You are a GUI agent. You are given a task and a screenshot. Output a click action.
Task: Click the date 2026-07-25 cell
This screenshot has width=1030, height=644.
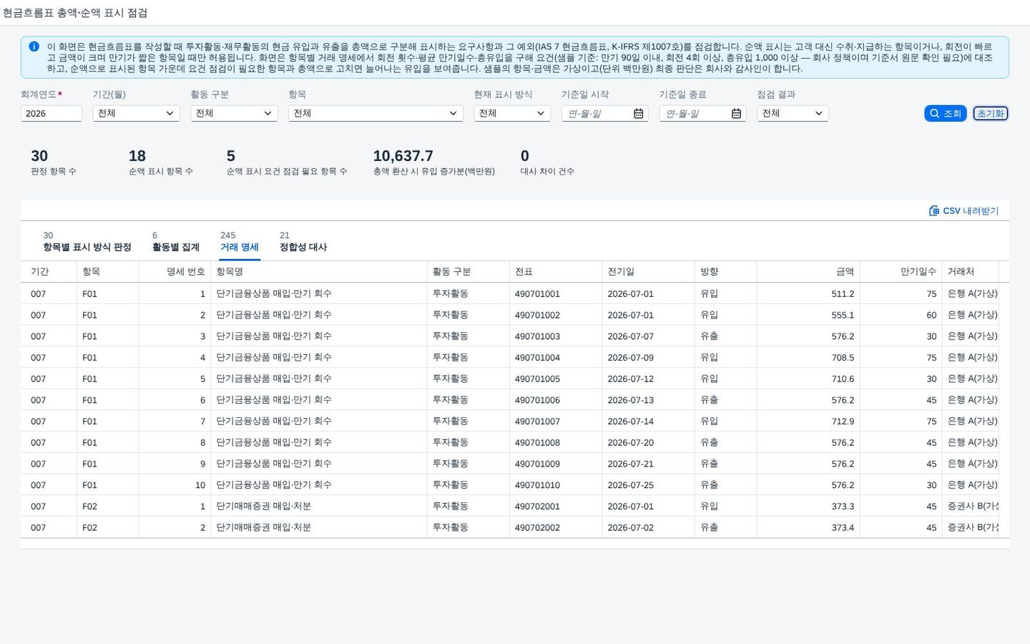pos(648,485)
